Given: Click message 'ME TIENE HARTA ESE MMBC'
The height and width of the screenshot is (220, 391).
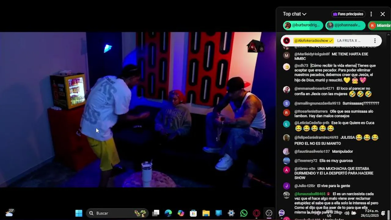Looking at the screenshot, I should [x=331, y=56].
